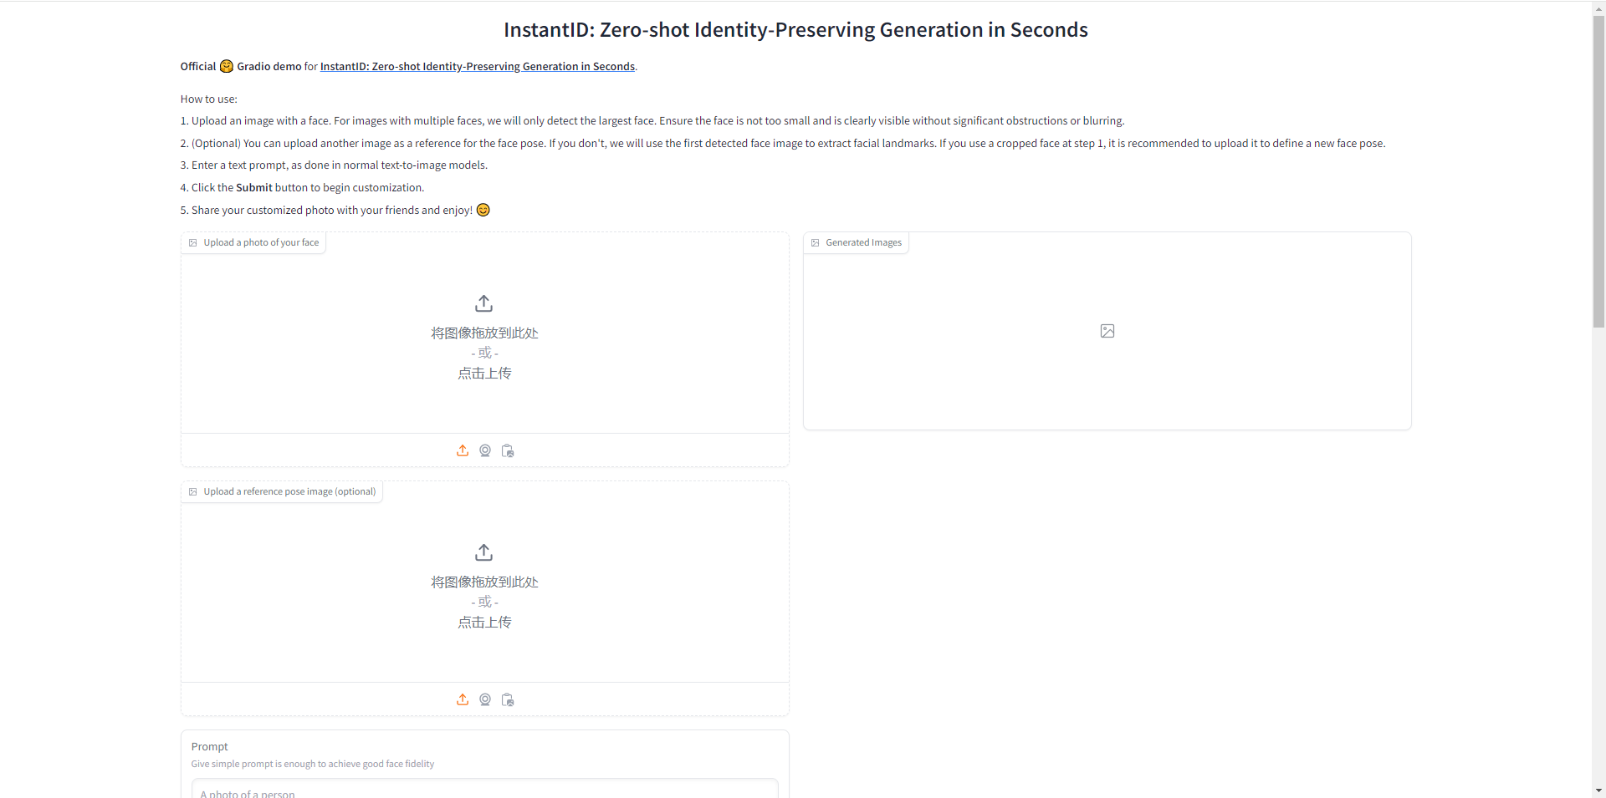This screenshot has height=798, width=1606.
Task: Open webcam capture for the face photo
Action: 485,450
